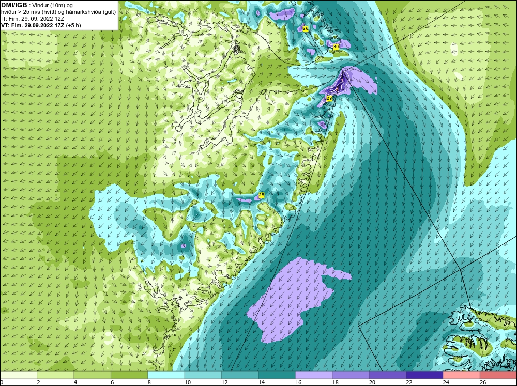Click scale label 22 on the legend
The width and height of the screenshot is (517, 386).
click(x=409, y=383)
